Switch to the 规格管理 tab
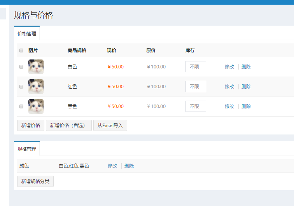Viewport: 294px width, 206px height. (x=27, y=149)
